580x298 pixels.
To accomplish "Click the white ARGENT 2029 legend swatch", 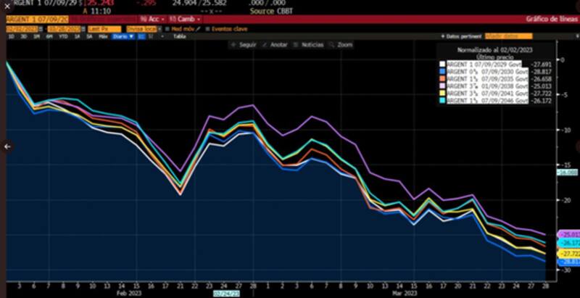I will tap(442, 65).
